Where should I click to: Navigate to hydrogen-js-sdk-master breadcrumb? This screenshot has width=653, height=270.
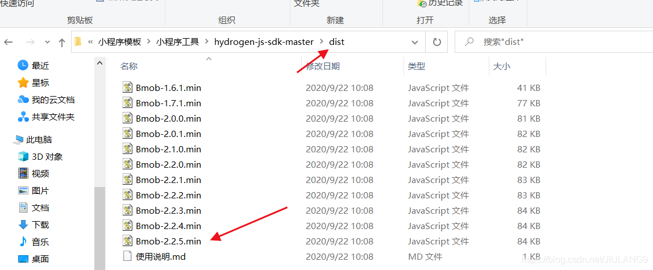pyautogui.click(x=264, y=41)
